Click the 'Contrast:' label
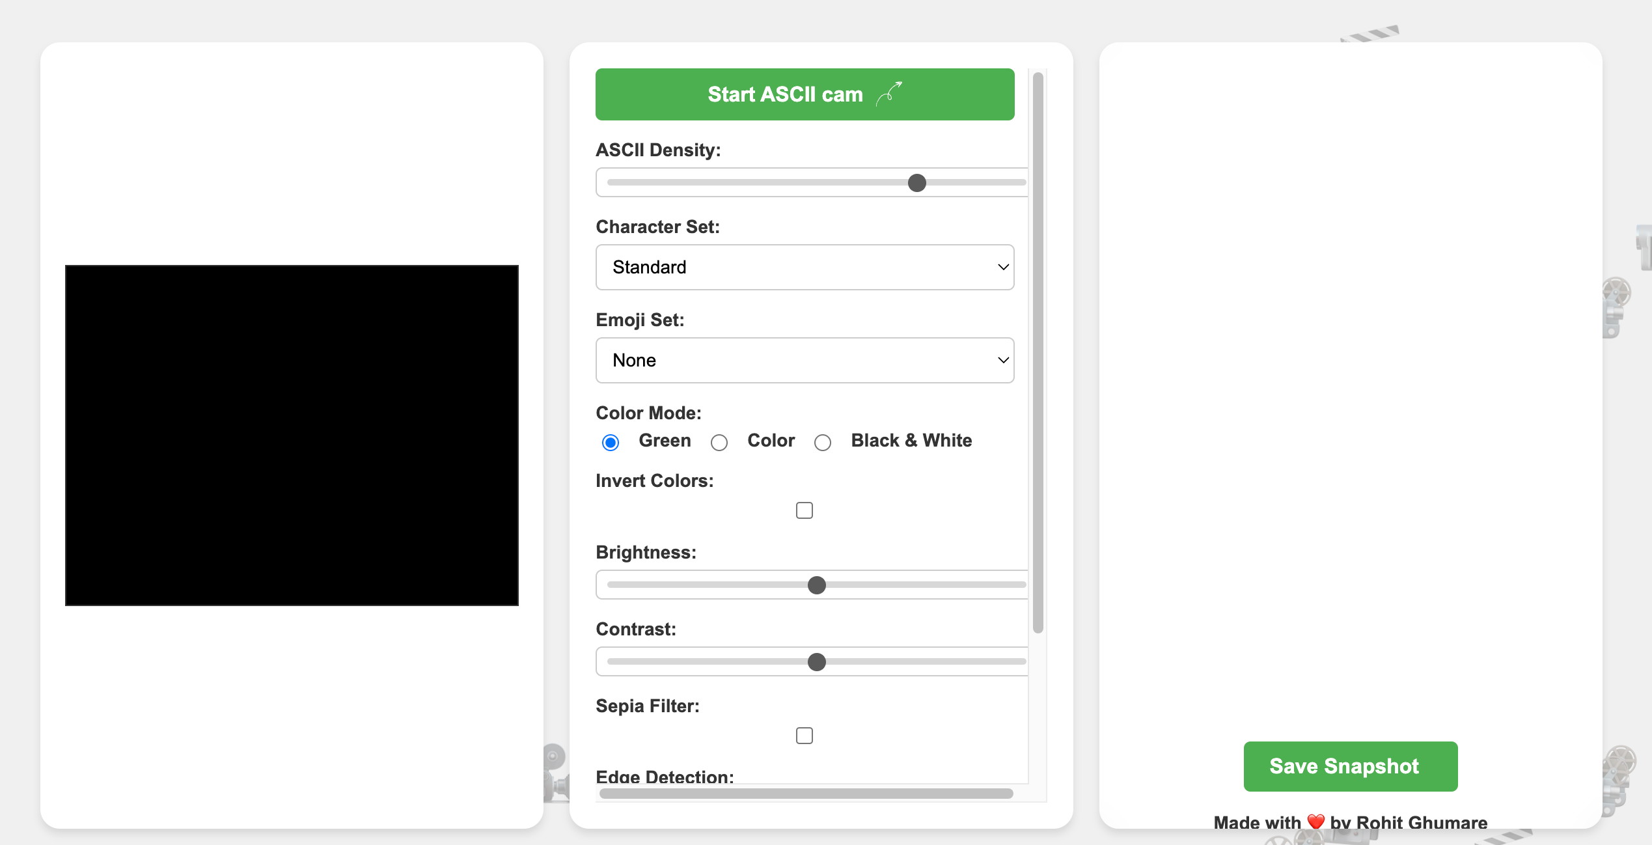 tap(636, 629)
